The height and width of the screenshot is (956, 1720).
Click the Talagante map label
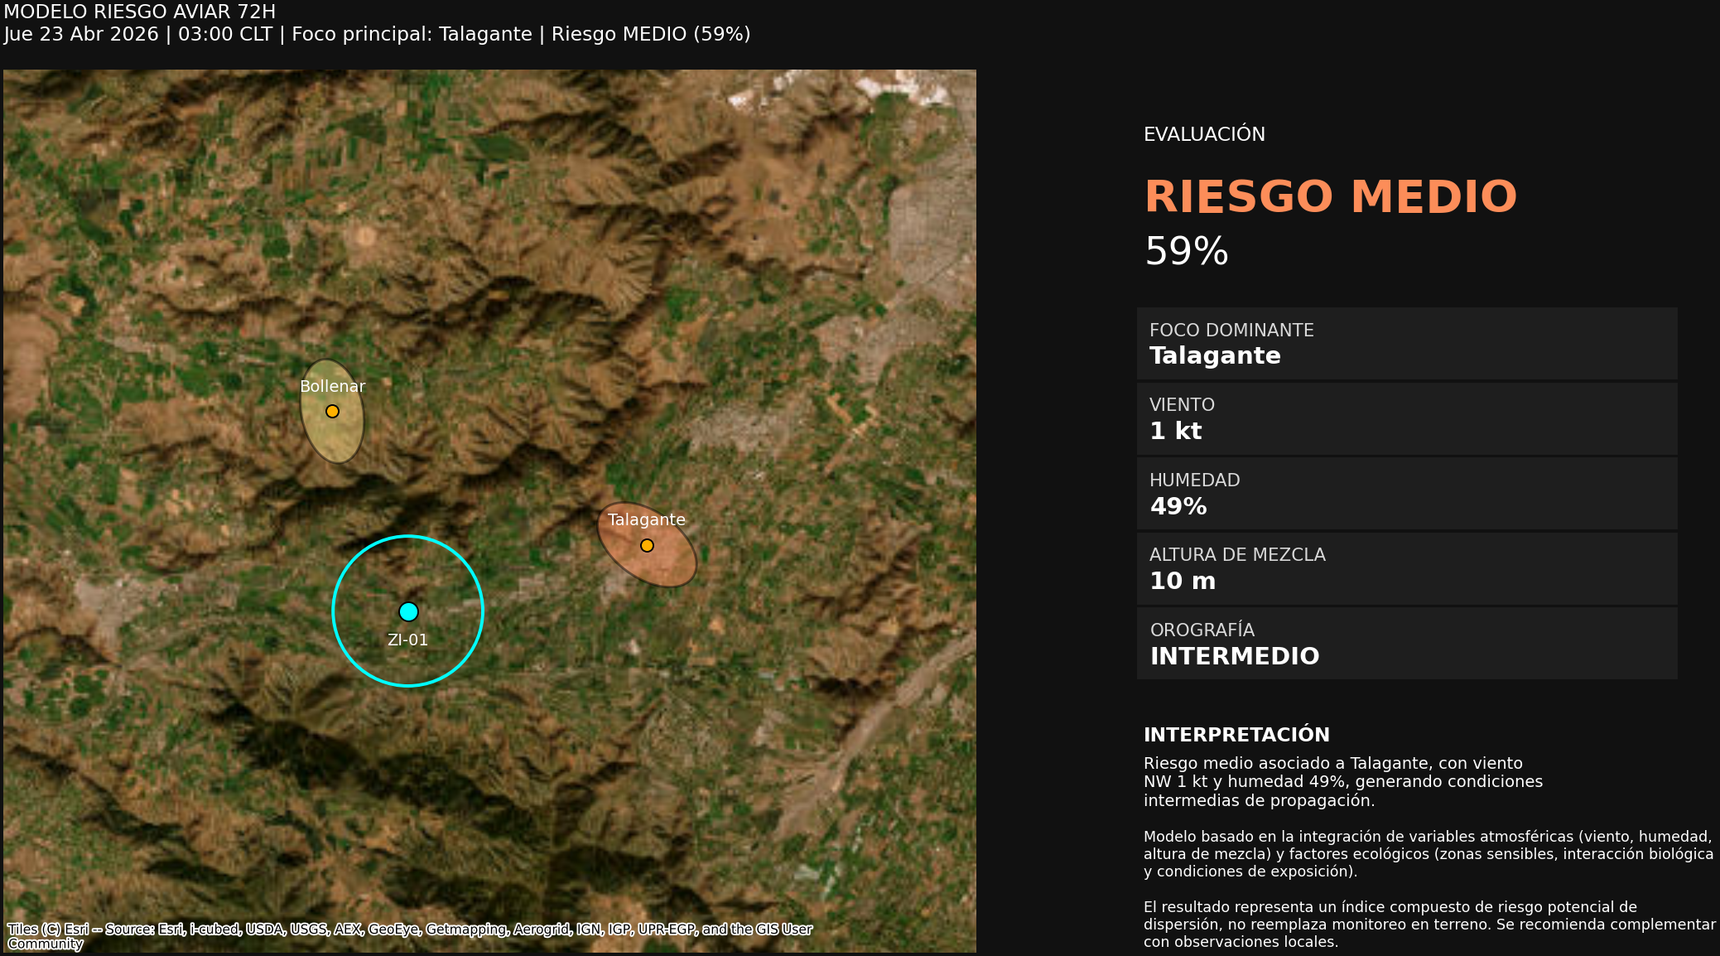pos(646,519)
